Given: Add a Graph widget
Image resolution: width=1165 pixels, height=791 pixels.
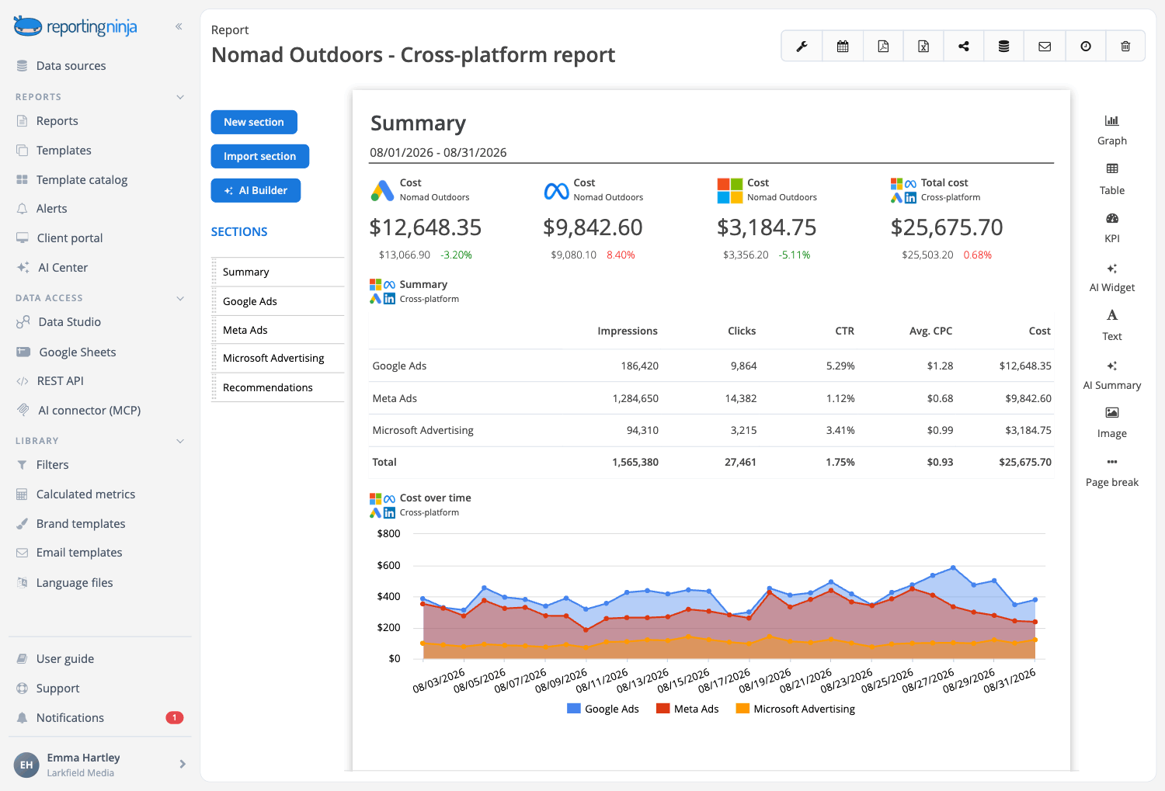Looking at the screenshot, I should pyautogui.click(x=1112, y=130).
